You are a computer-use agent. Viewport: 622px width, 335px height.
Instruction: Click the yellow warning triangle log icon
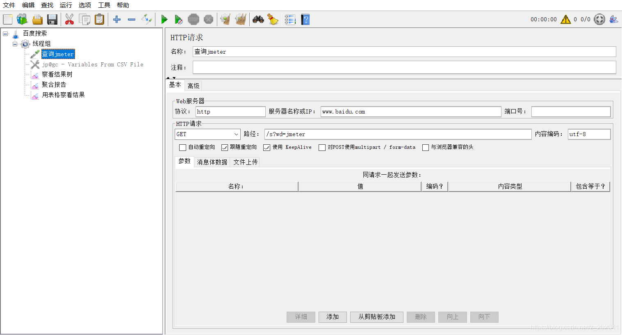(x=566, y=19)
